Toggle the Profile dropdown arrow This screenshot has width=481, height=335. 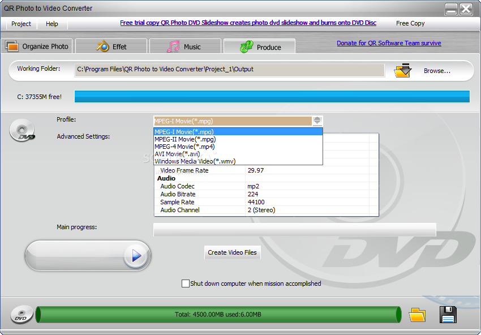click(317, 121)
